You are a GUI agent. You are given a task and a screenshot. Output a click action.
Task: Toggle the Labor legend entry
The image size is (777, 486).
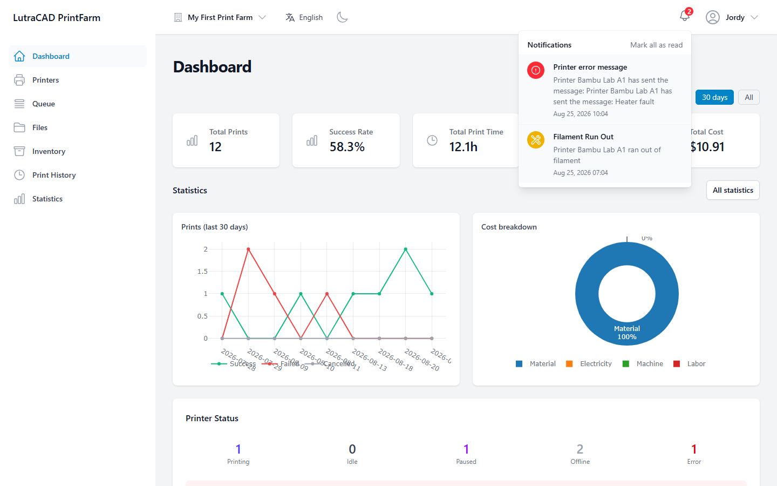point(690,364)
